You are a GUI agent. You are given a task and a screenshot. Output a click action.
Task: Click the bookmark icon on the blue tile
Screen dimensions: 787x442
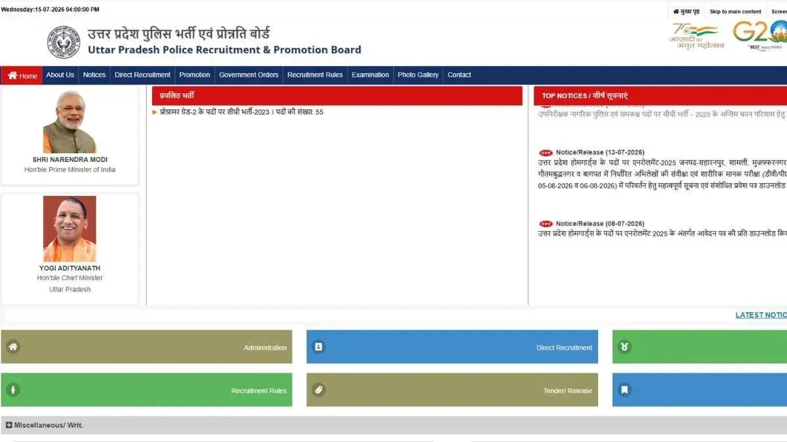[625, 390]
